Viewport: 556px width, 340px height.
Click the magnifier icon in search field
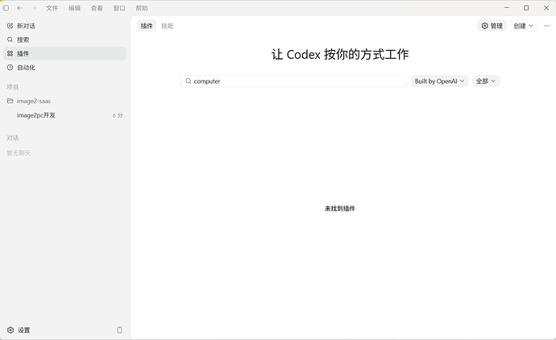(189, 81)
